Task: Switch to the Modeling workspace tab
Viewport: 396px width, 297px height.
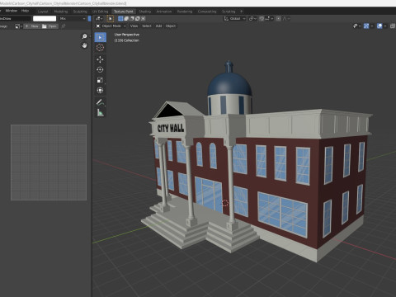Action: (x=61, y=12)
